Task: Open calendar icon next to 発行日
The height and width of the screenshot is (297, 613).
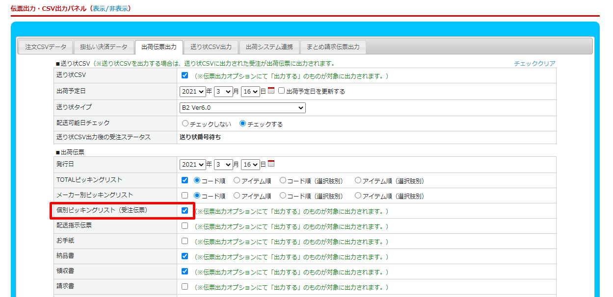Action: click(271, 164)
